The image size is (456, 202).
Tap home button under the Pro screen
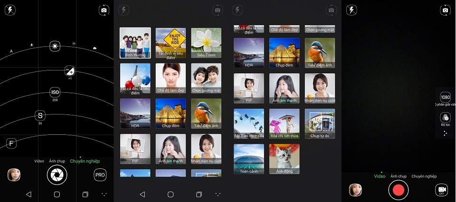tap(57, 194)
